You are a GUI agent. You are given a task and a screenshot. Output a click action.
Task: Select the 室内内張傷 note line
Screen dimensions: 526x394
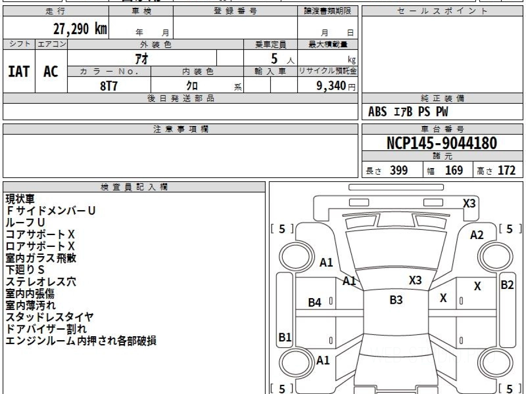click(x=30, y=294)
